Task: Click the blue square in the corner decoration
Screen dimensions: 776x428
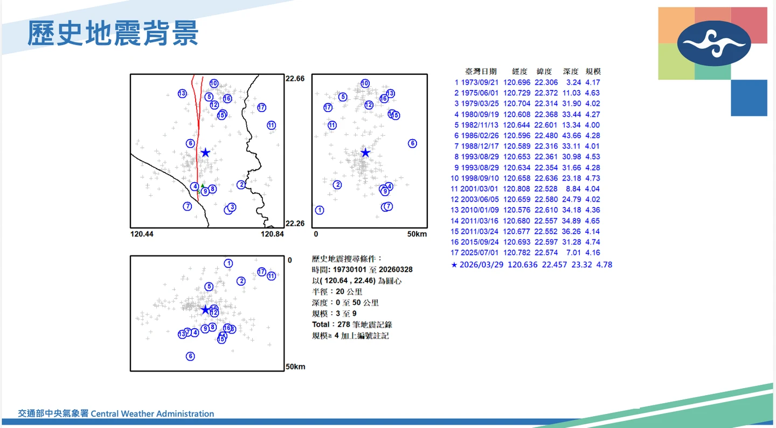Action: [749, 98]
